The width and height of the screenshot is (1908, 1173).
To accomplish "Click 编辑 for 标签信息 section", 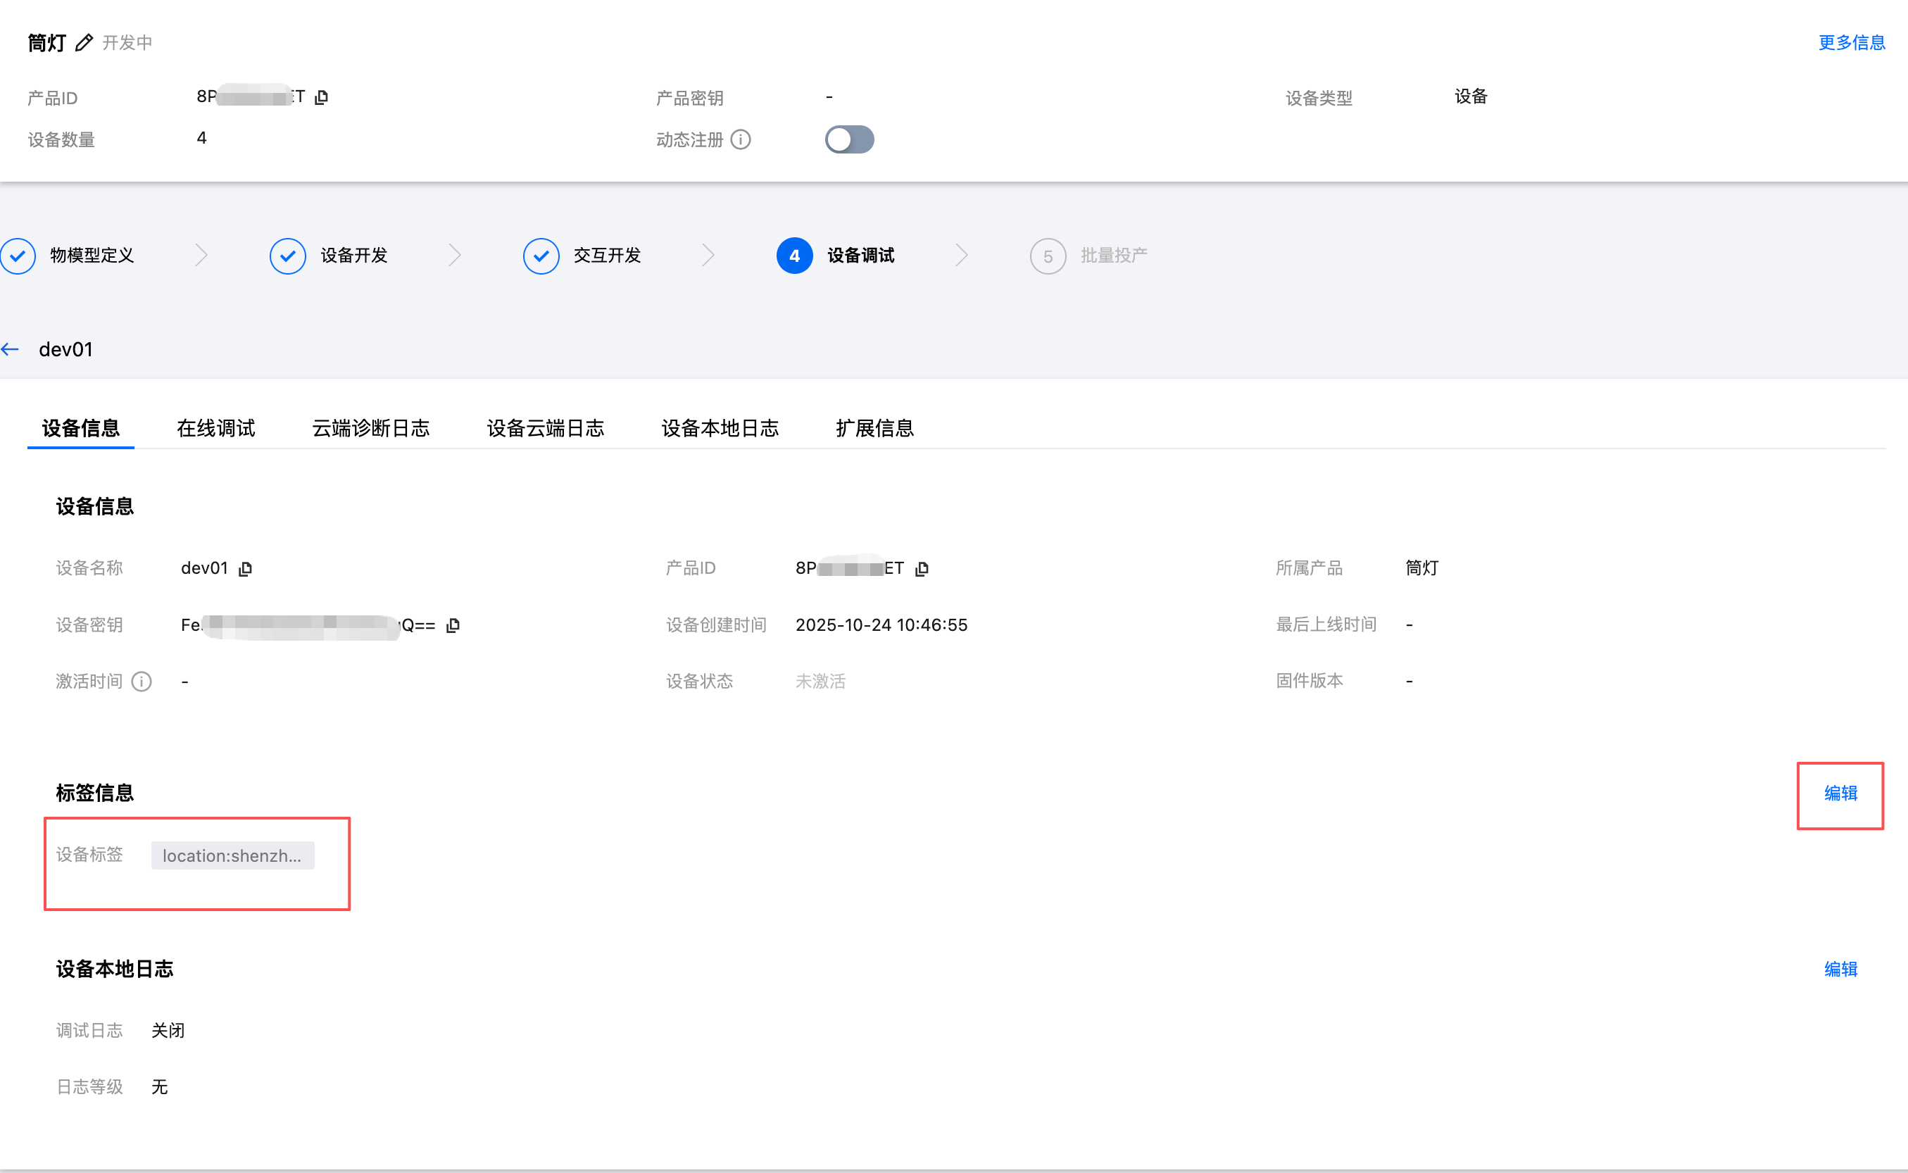I will 1840,793.
